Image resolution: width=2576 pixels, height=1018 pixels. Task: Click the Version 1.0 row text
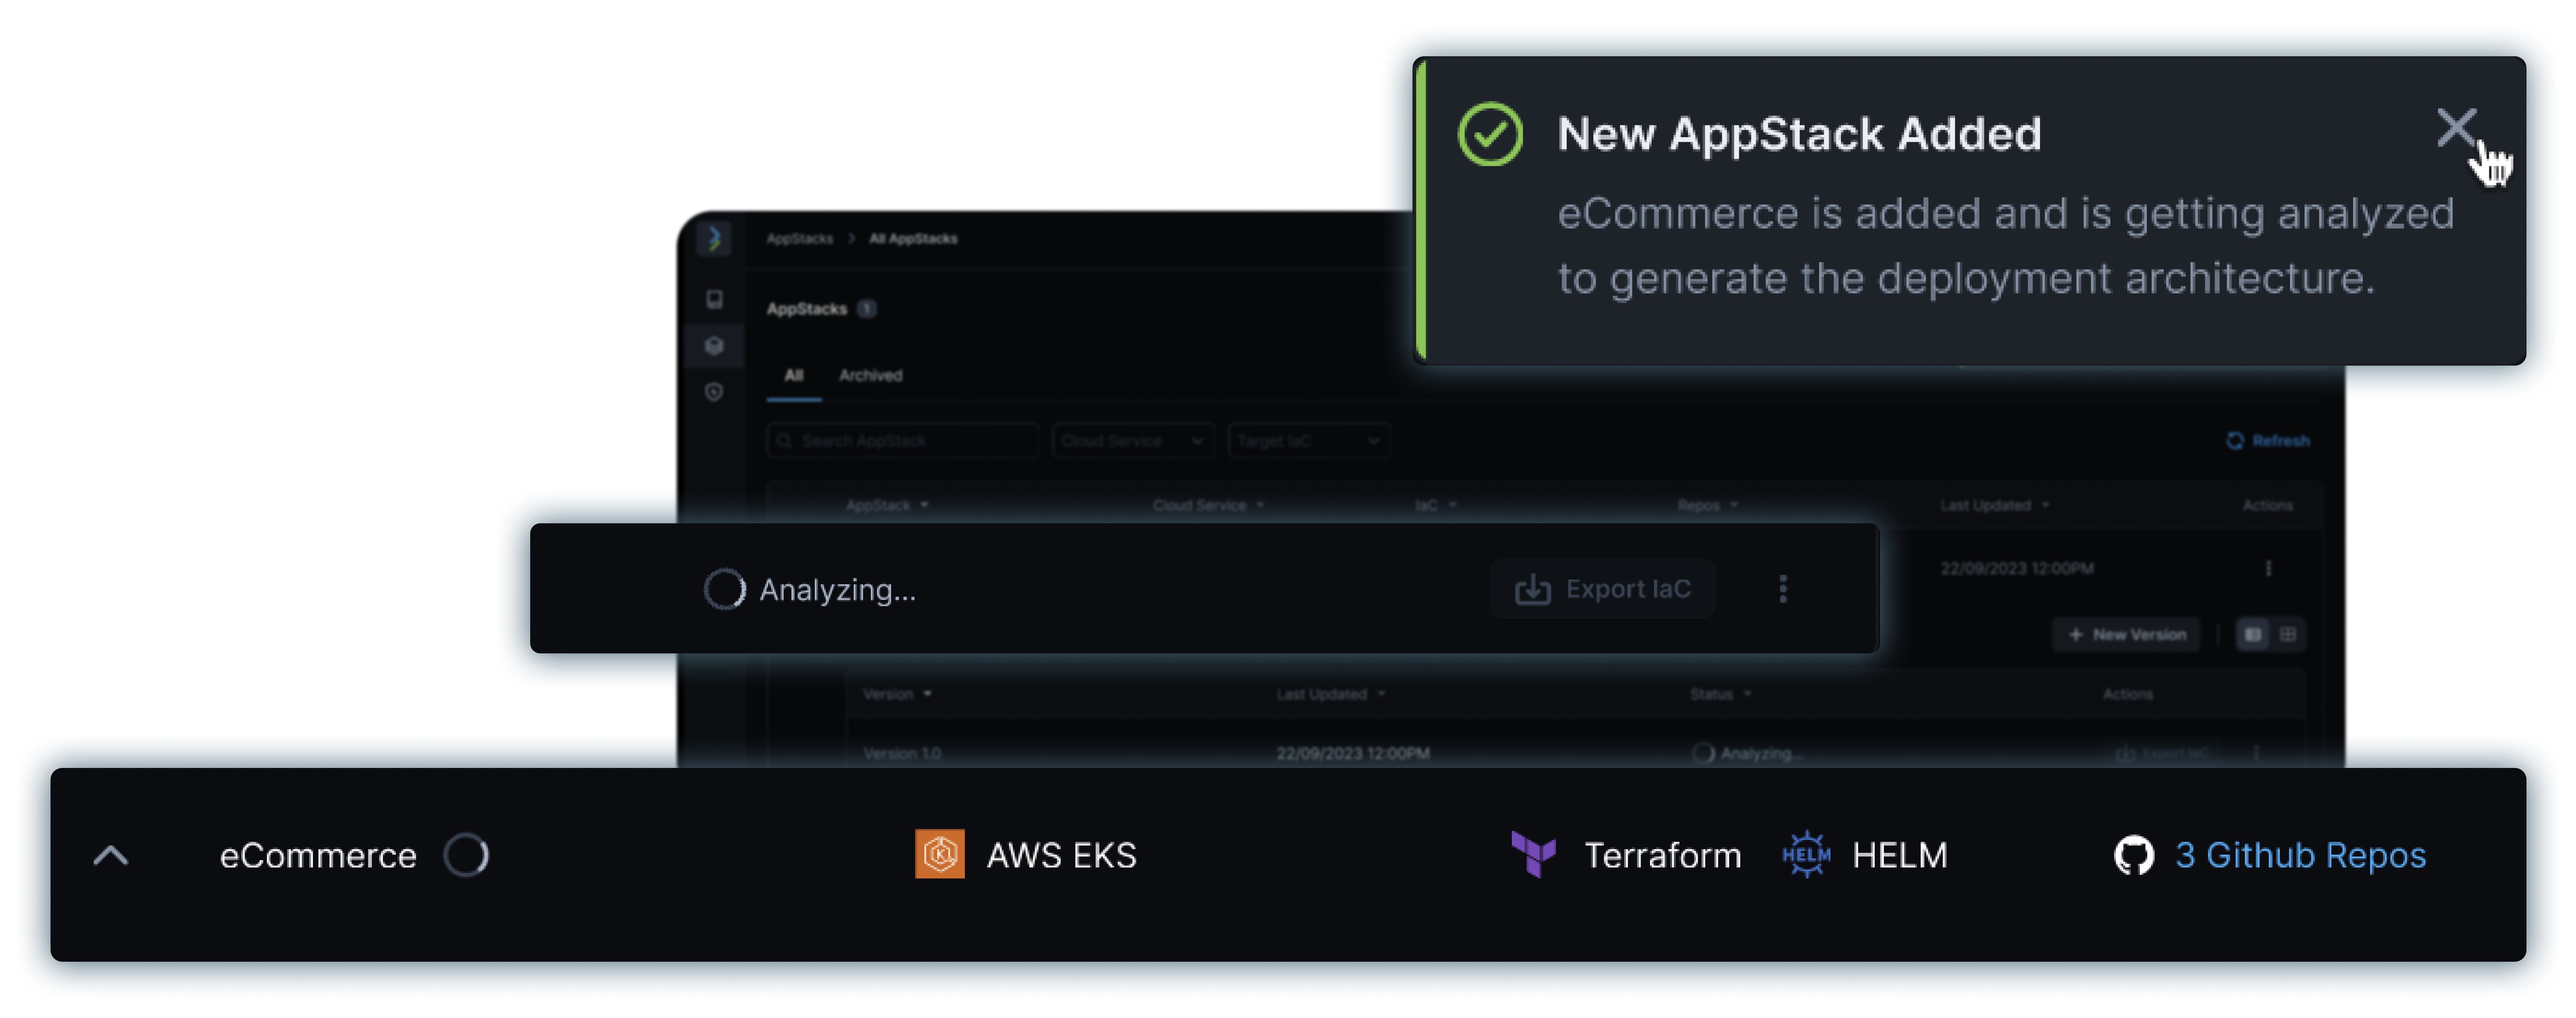[x=902, y=754]
